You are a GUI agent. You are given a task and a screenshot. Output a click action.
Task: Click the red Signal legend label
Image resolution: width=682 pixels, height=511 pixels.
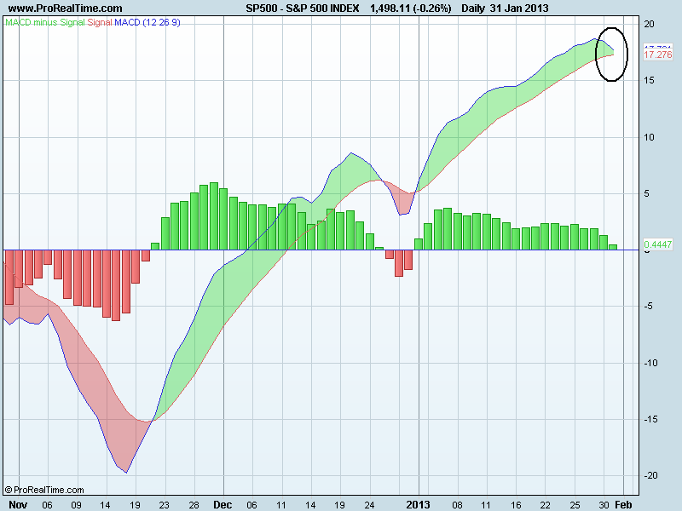(x=100, y=22)
